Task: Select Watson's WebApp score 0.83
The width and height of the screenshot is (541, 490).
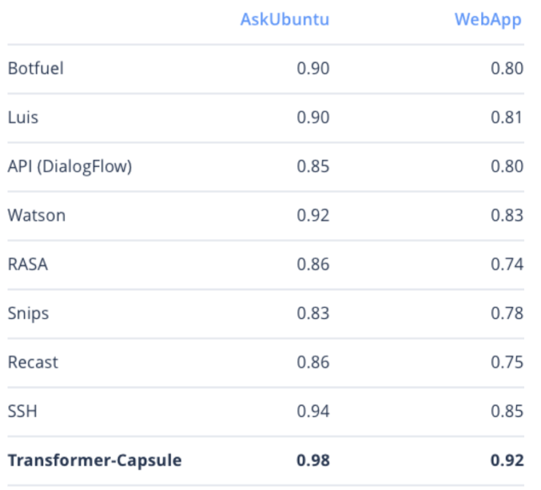Action: [x=506, y=215]
